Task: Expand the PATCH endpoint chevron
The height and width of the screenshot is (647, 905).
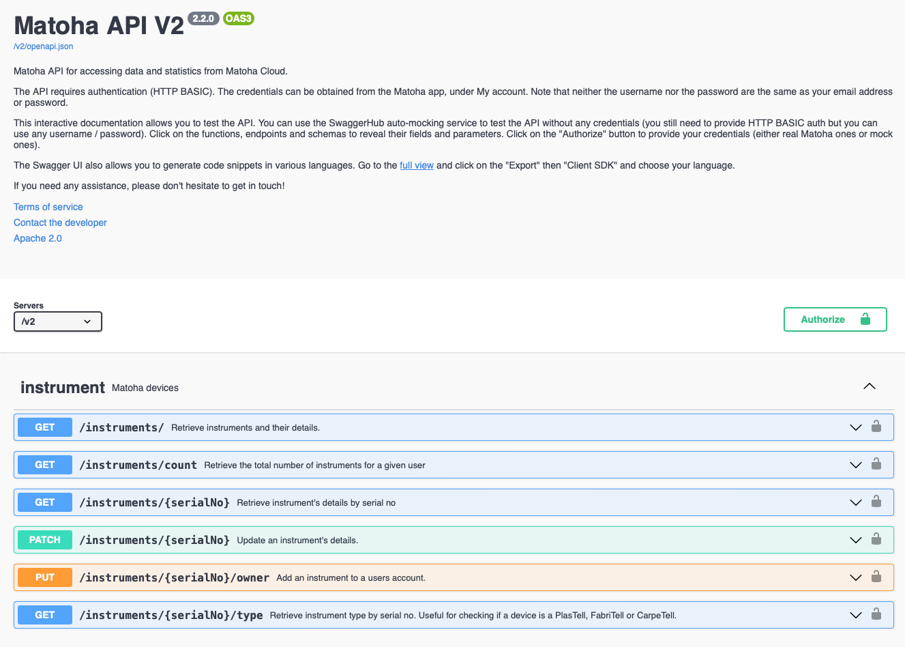Action: (x=855, y=541)
